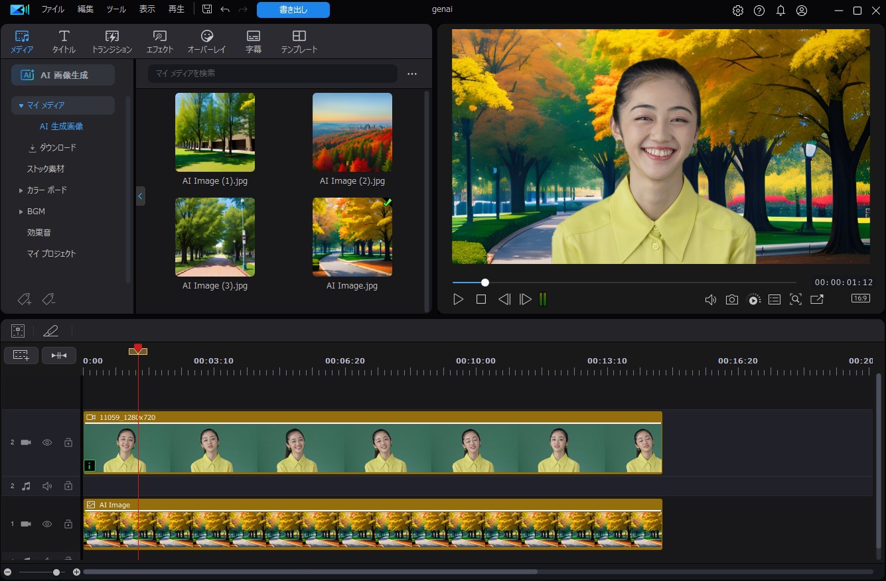Click the undo arrow icon
Image resolution: width=886 pixels, height=581 pixels.
225,10
